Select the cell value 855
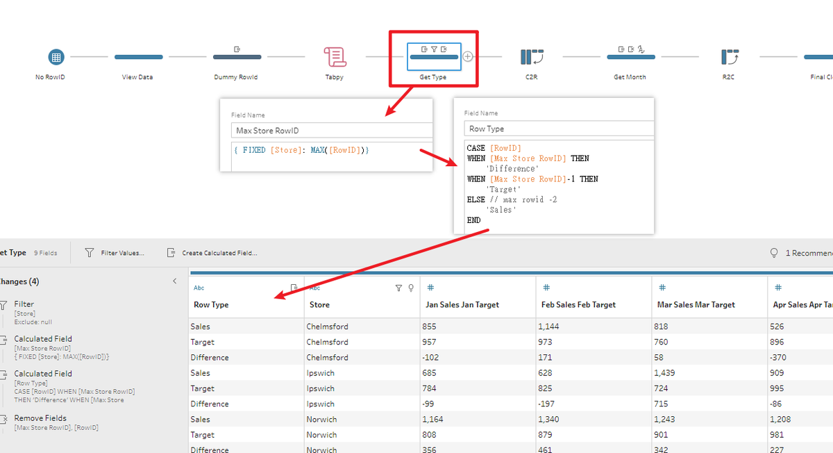The image size is (833, 453). 430,327
